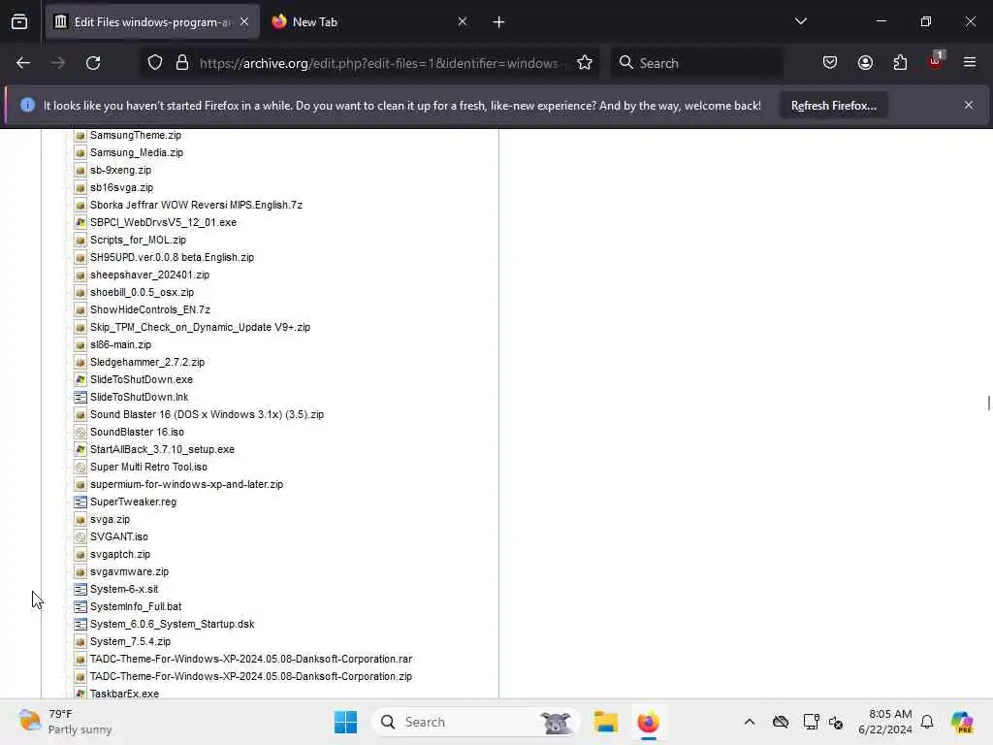993x745 pixels.
Task: Select svgaptch.zip file
Action: 119,554
